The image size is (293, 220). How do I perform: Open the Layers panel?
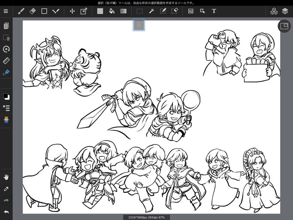[285, 11]
